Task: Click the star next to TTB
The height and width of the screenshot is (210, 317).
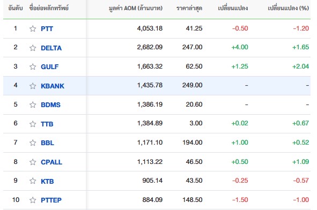Action: click(33, 124)
